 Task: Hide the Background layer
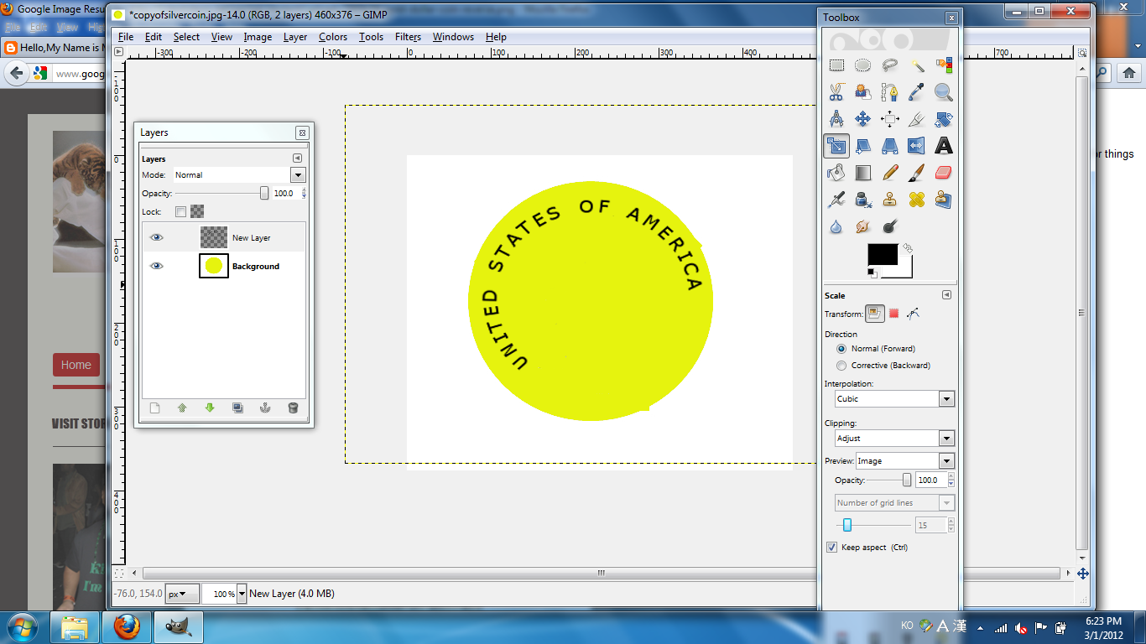pyautogui.click(x=156, y=266)
